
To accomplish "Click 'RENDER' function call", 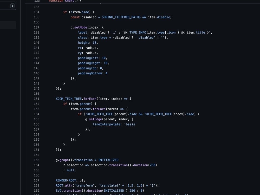I will [61, 181].
